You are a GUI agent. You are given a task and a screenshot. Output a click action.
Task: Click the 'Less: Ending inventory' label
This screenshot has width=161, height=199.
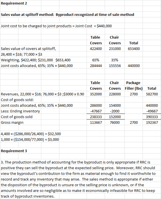(20, 111)
